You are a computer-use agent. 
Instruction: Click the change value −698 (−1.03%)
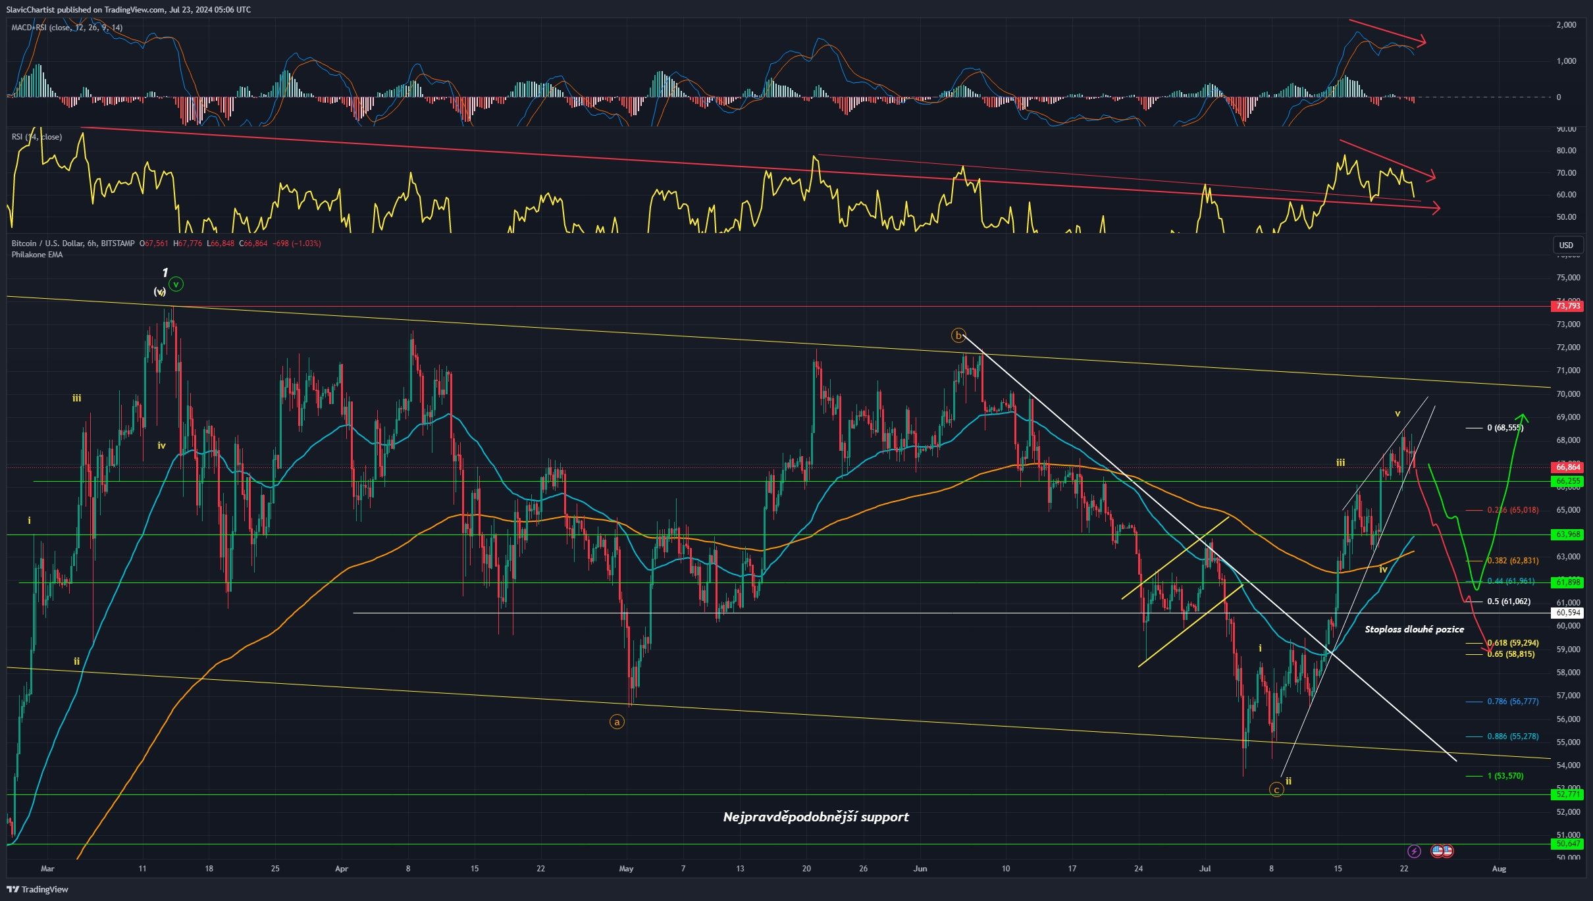296,244
